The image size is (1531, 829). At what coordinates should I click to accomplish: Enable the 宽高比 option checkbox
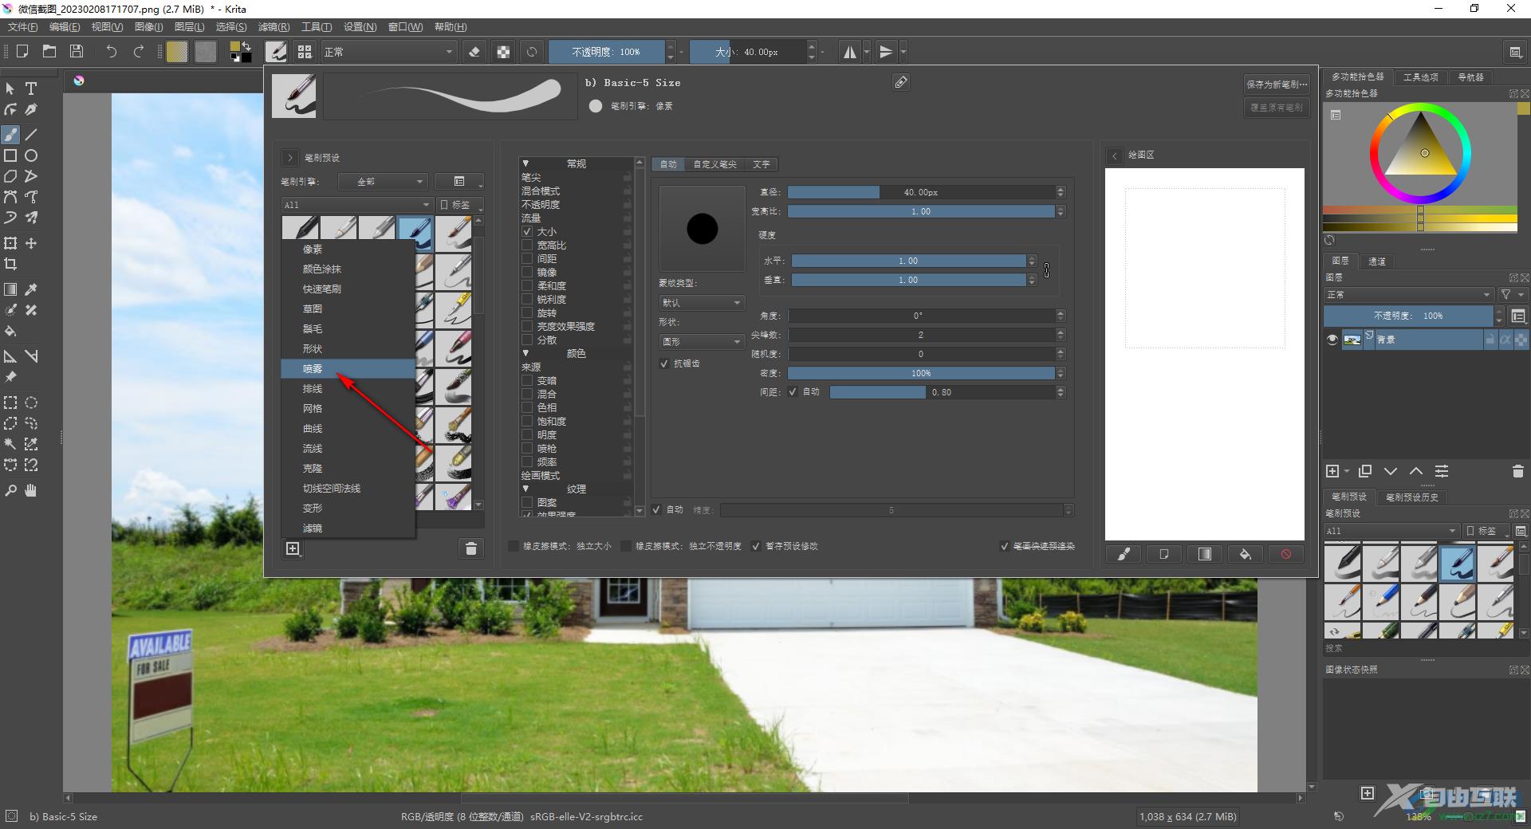tap(527, 245)
